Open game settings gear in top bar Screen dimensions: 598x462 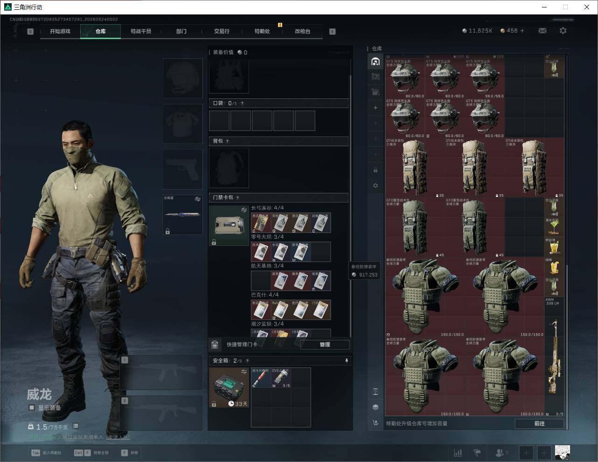(563, 31)
